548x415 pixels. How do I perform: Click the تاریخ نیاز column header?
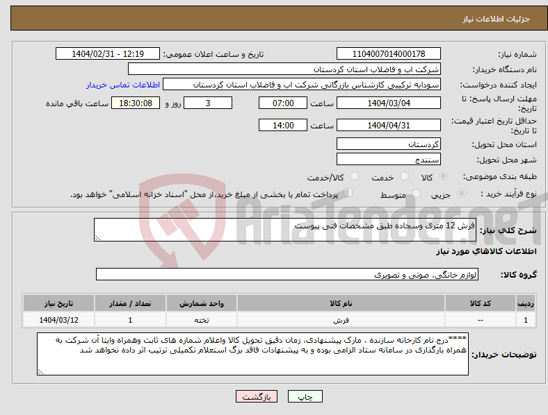58,303
